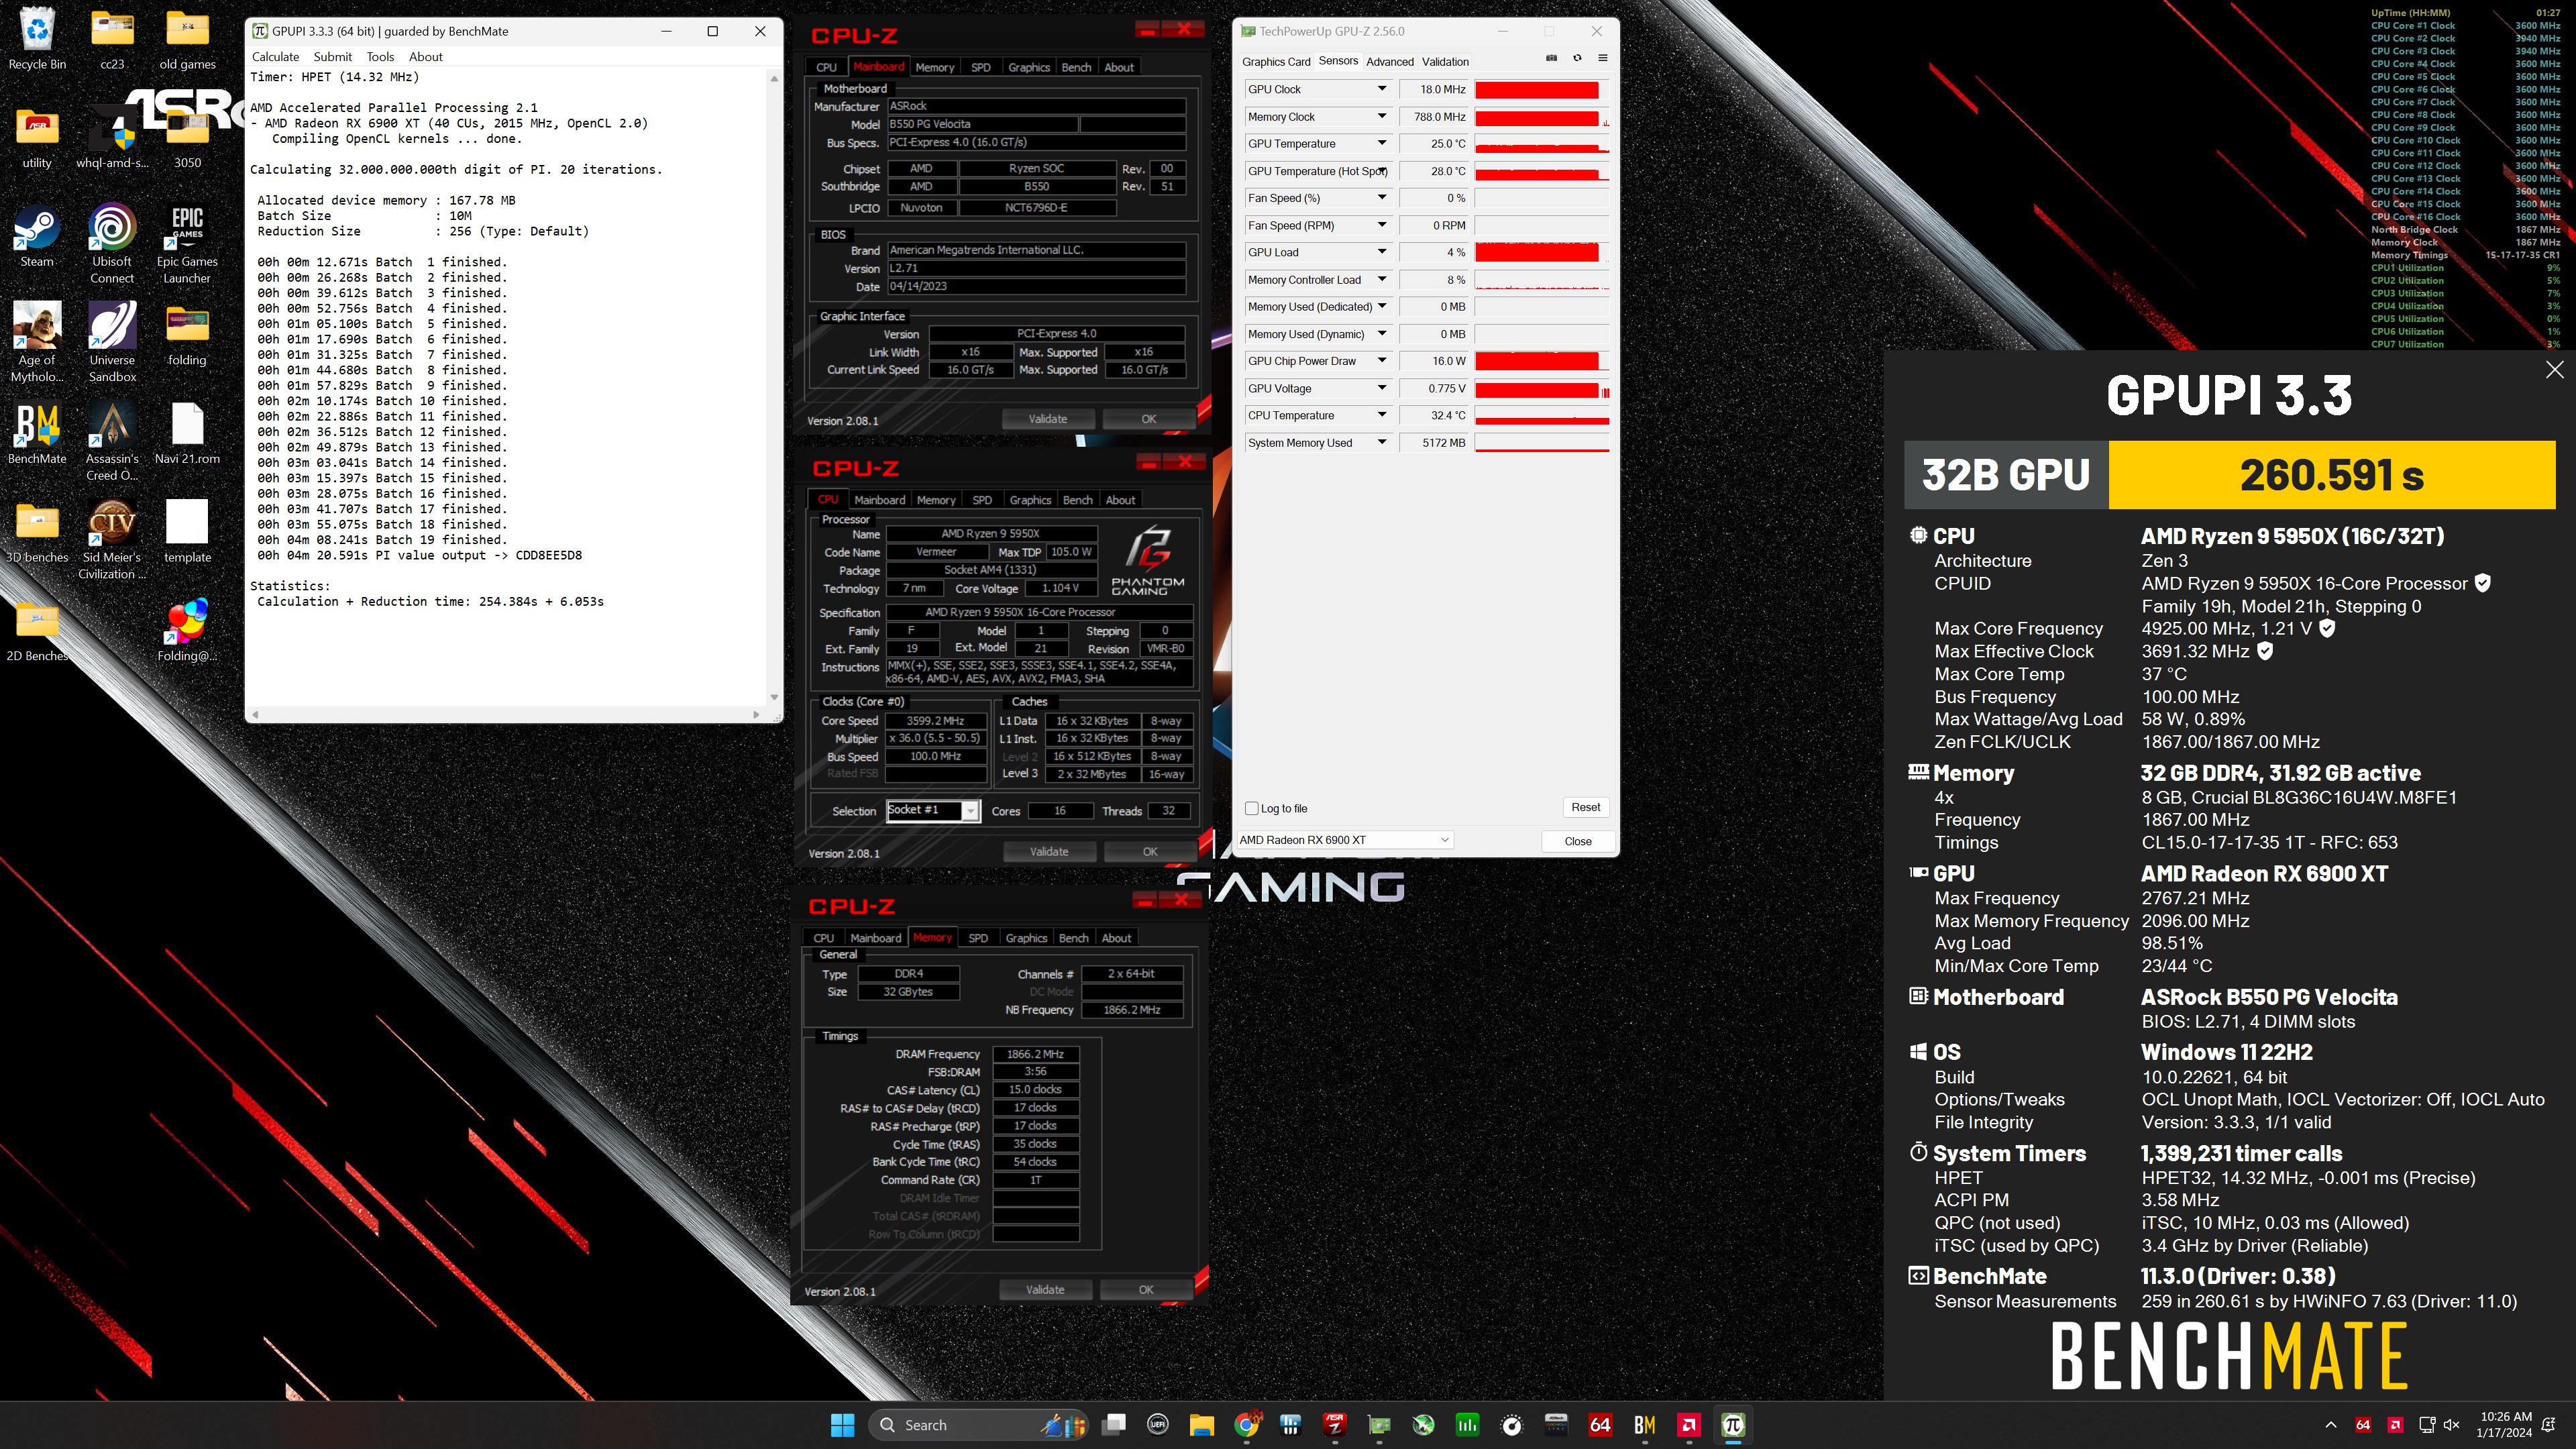Select the Recycle Bin icon
The height and width of the screenshot is (1449, 2576).
click(x=37, y=39)
